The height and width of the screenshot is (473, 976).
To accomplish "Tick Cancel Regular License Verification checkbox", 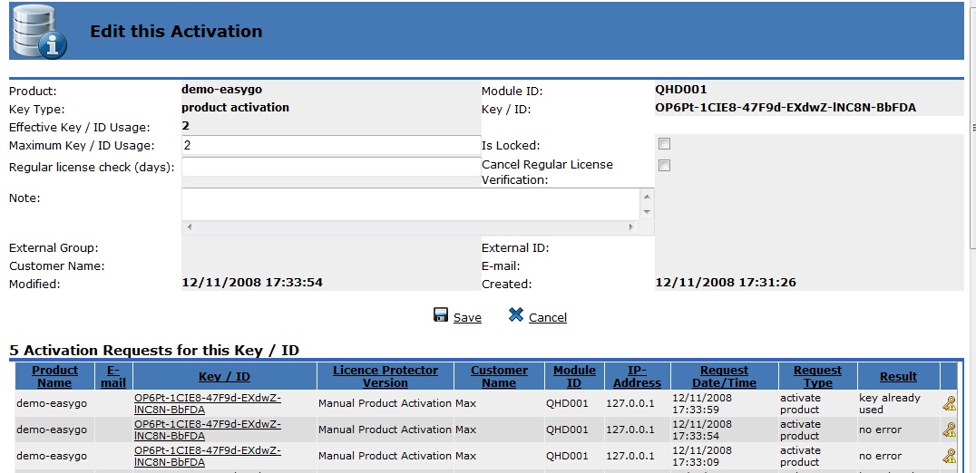I will [664, 165].
